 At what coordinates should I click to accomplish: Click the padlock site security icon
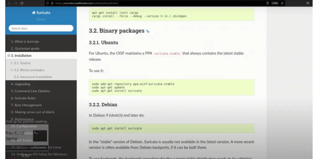tap(52, 3)
